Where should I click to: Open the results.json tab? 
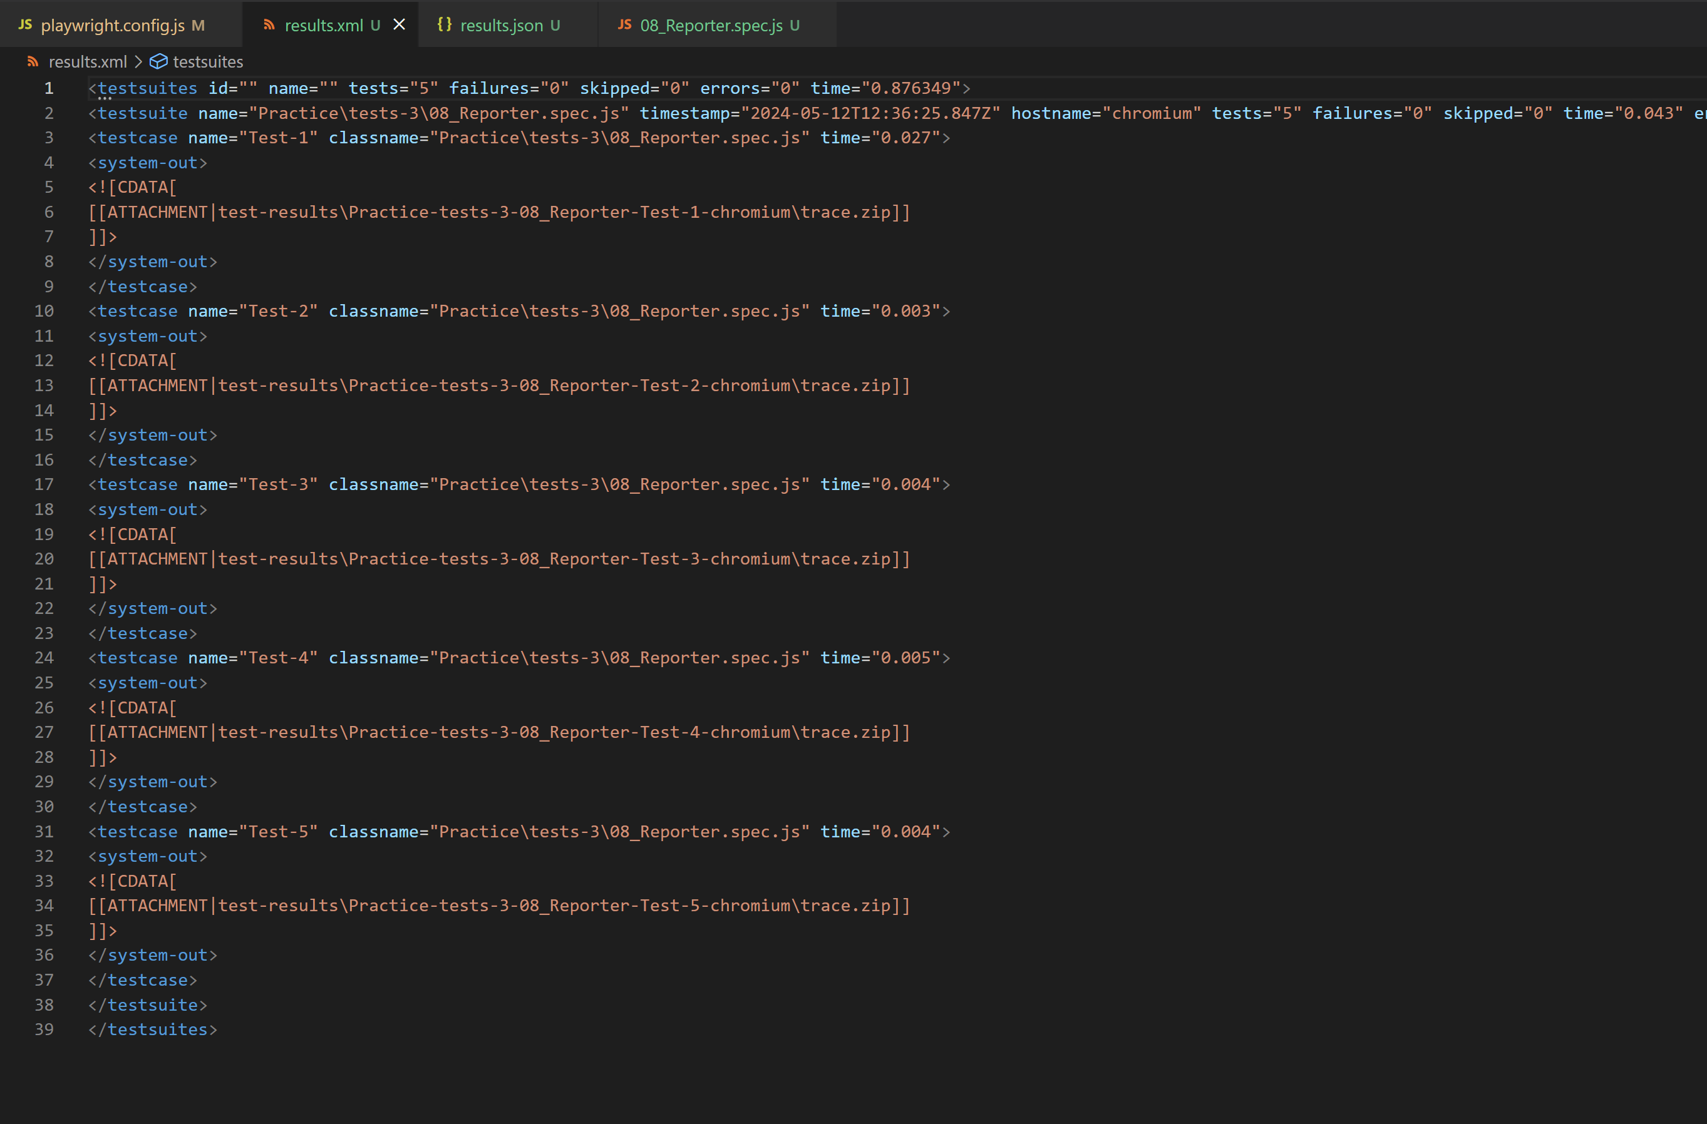click(502, 25)
